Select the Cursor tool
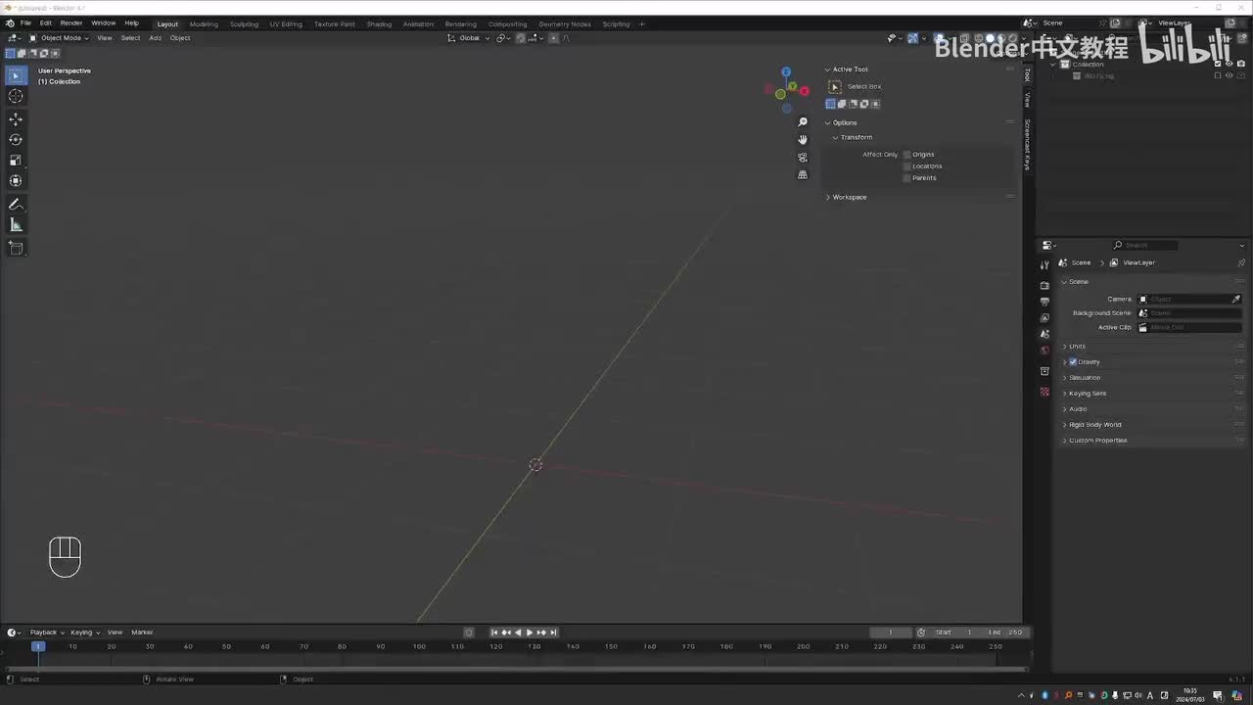 click(x=16, y=96)
